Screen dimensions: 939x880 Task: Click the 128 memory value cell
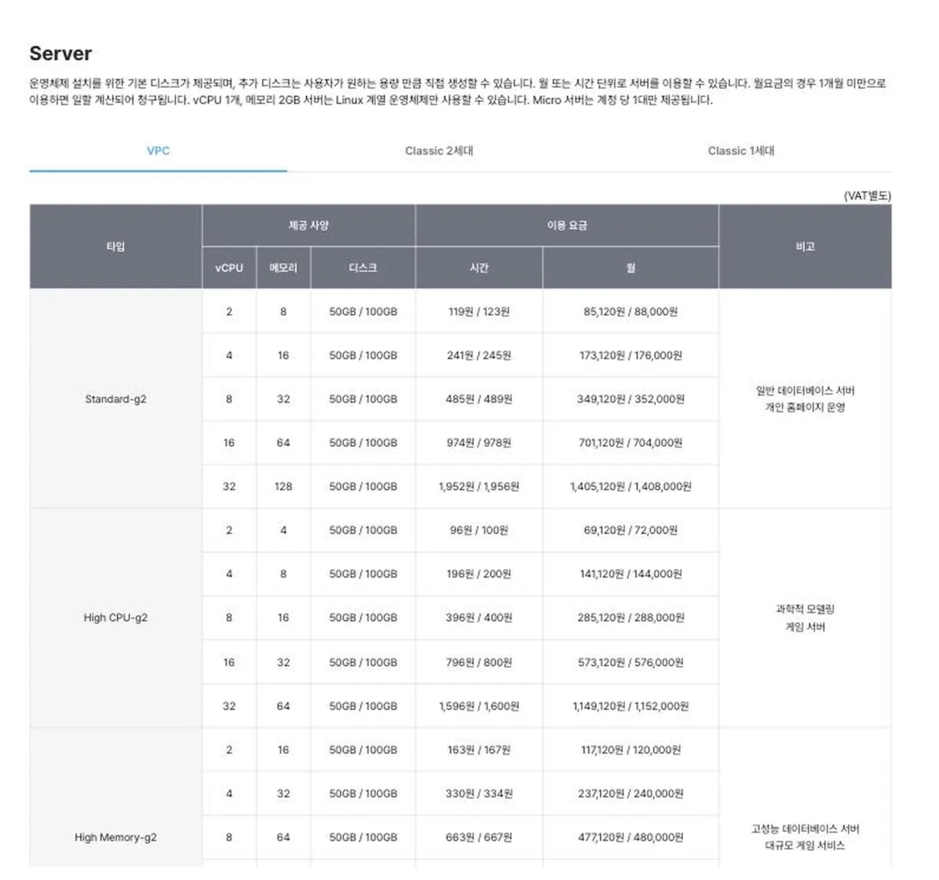coord(283,486)
